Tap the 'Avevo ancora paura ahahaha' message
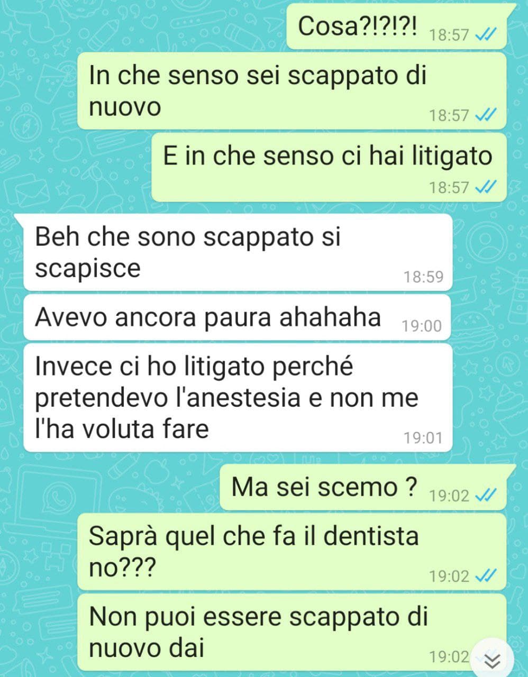Screen dimensions: 528x677 click(237, 318)
